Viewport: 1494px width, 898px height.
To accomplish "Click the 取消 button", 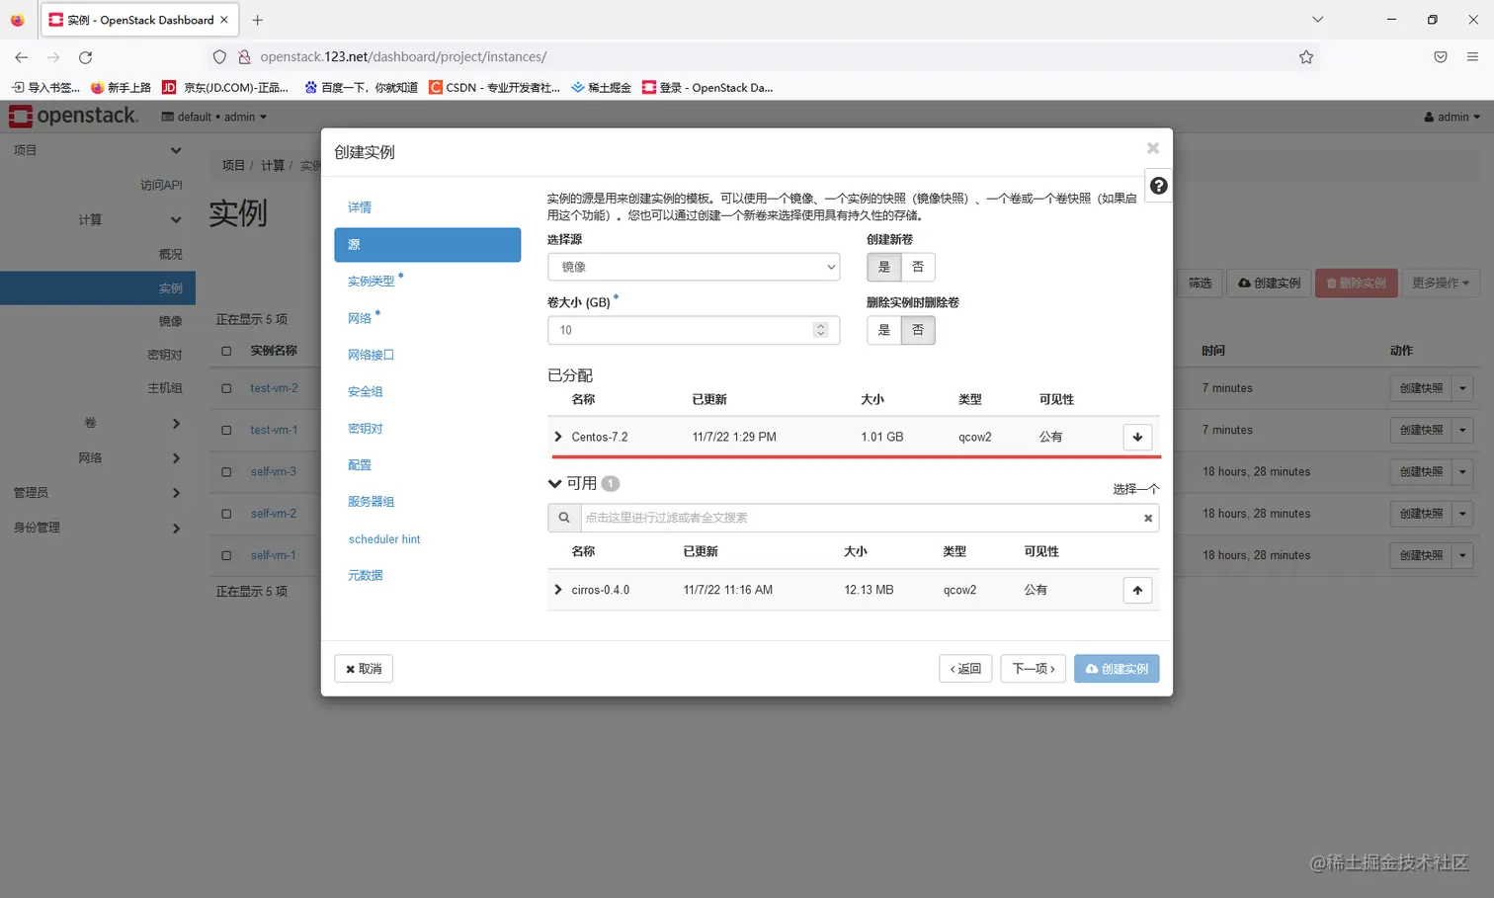I will tap(364, 669).
